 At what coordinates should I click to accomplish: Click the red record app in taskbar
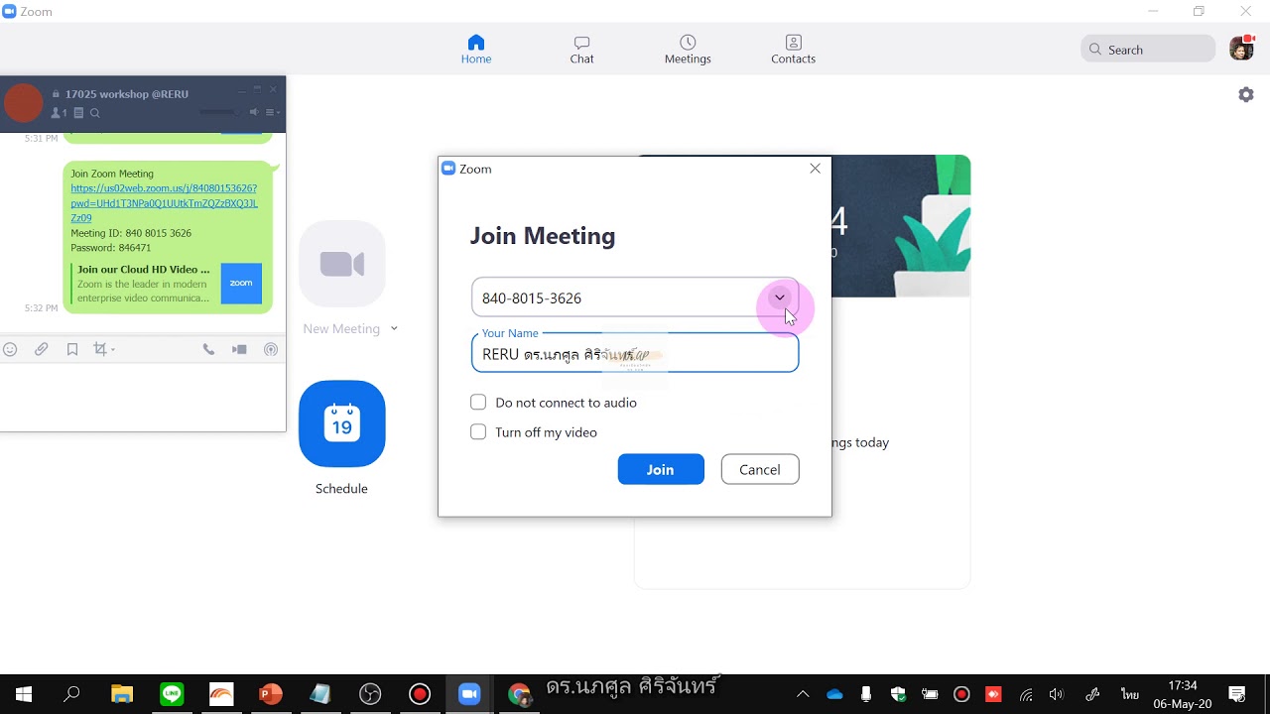point(420,694)
